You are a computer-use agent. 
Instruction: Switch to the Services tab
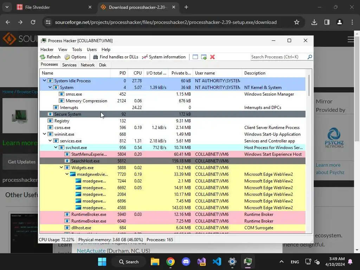tap(69, 65)
